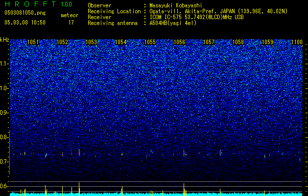Click the 0.9 frequency axis label
Screen dimensions: 308x196
(4, 113)
